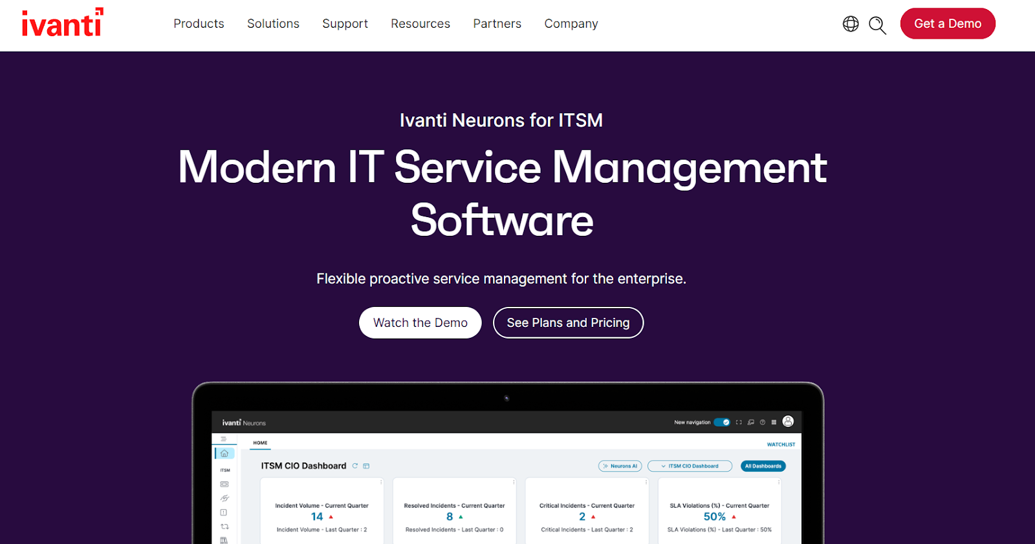Click the "Ivanti Neurons for ITSM" subtitle
The height and width of the screenshot is (544, 1035).
click(501, 120)
